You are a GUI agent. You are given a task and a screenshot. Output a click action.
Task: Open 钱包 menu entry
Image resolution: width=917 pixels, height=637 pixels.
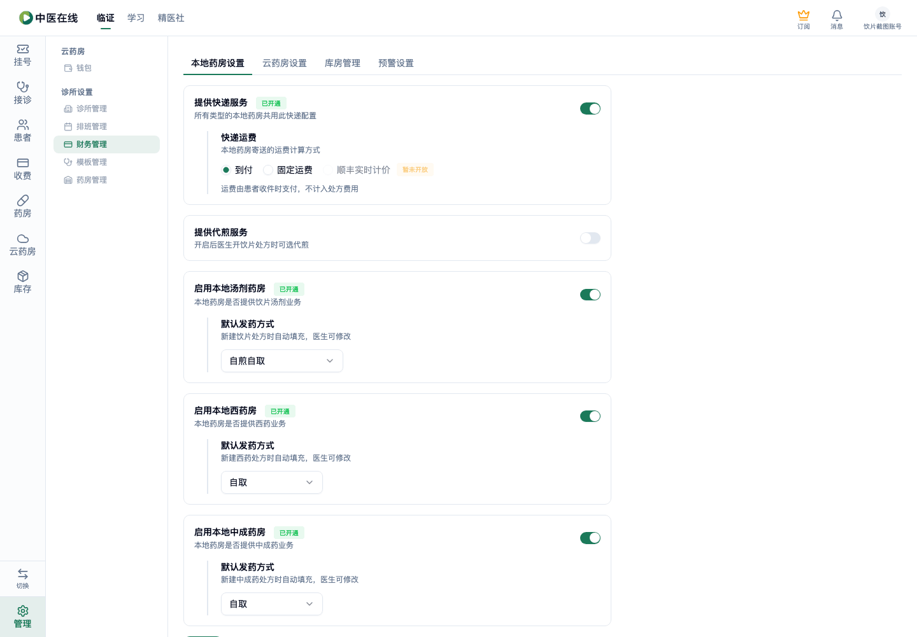point(107,68)
